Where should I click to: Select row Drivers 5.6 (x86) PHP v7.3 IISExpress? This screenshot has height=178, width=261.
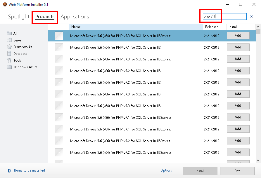point(152,59)
